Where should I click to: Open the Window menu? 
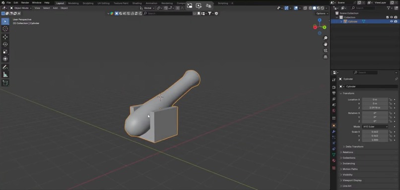coord(37,2)
